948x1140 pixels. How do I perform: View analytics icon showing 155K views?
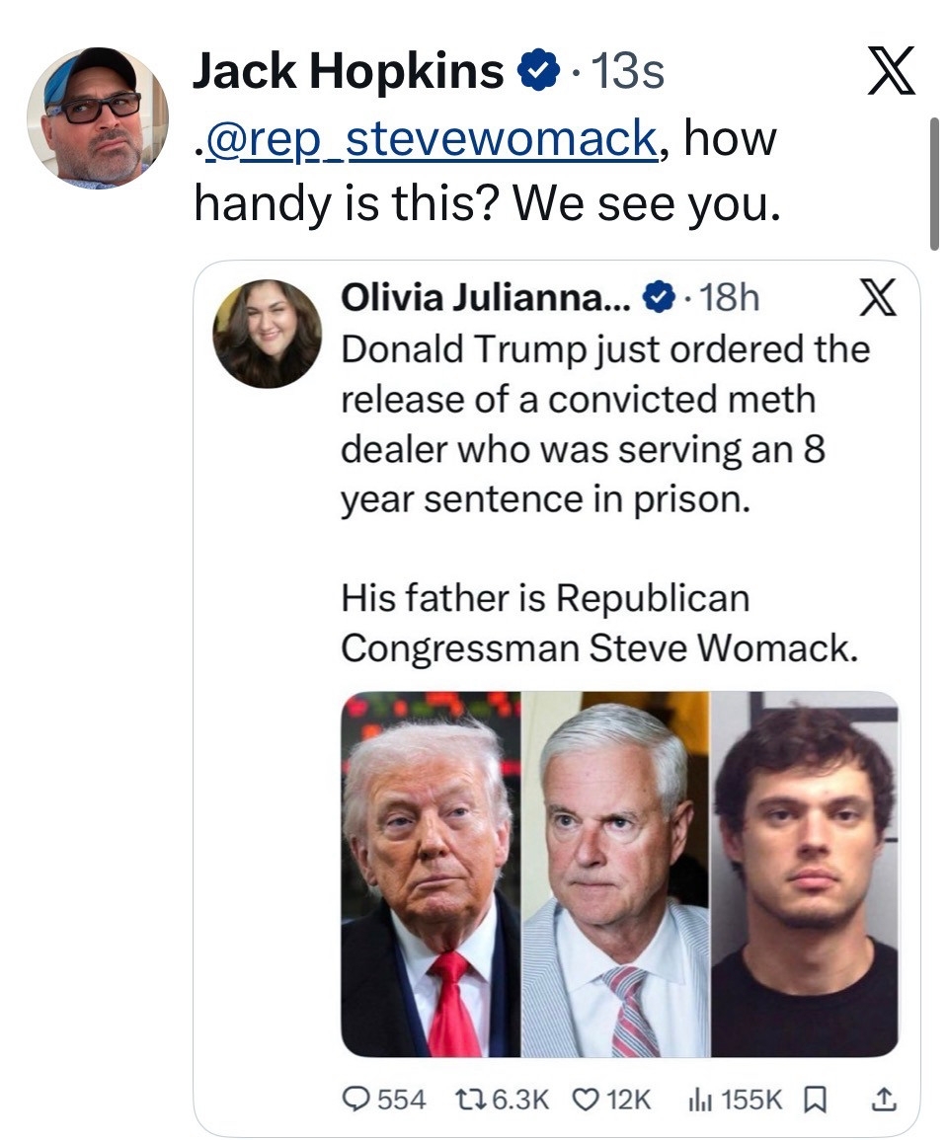(x=701, y=1099)
